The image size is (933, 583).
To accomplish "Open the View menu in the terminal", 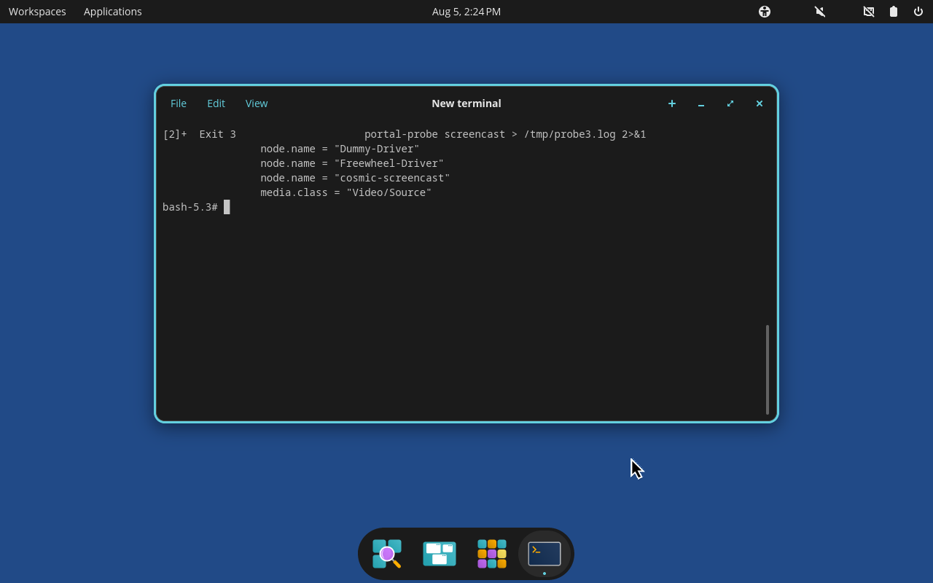I will tap(257, 103).
